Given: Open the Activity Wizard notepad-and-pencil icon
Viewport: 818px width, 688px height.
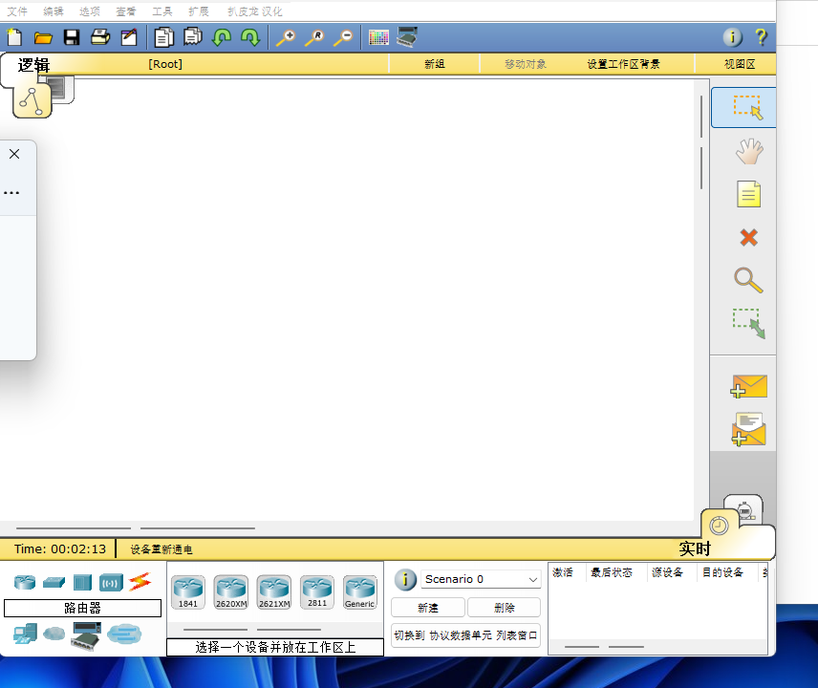Looking at the screenshot, I should pyautogui.click(x=129, y=37).
